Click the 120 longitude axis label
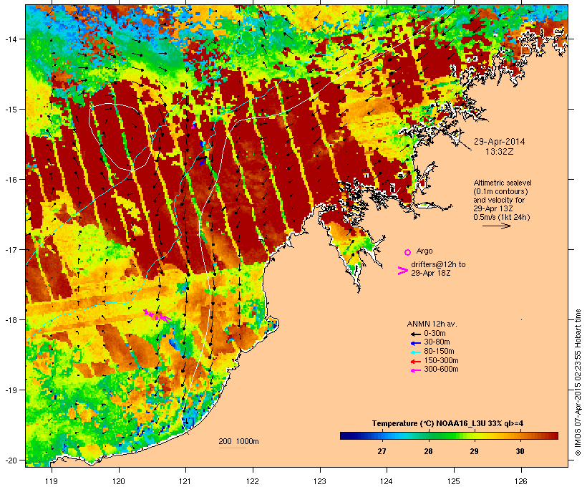 (x=119, y=481)
